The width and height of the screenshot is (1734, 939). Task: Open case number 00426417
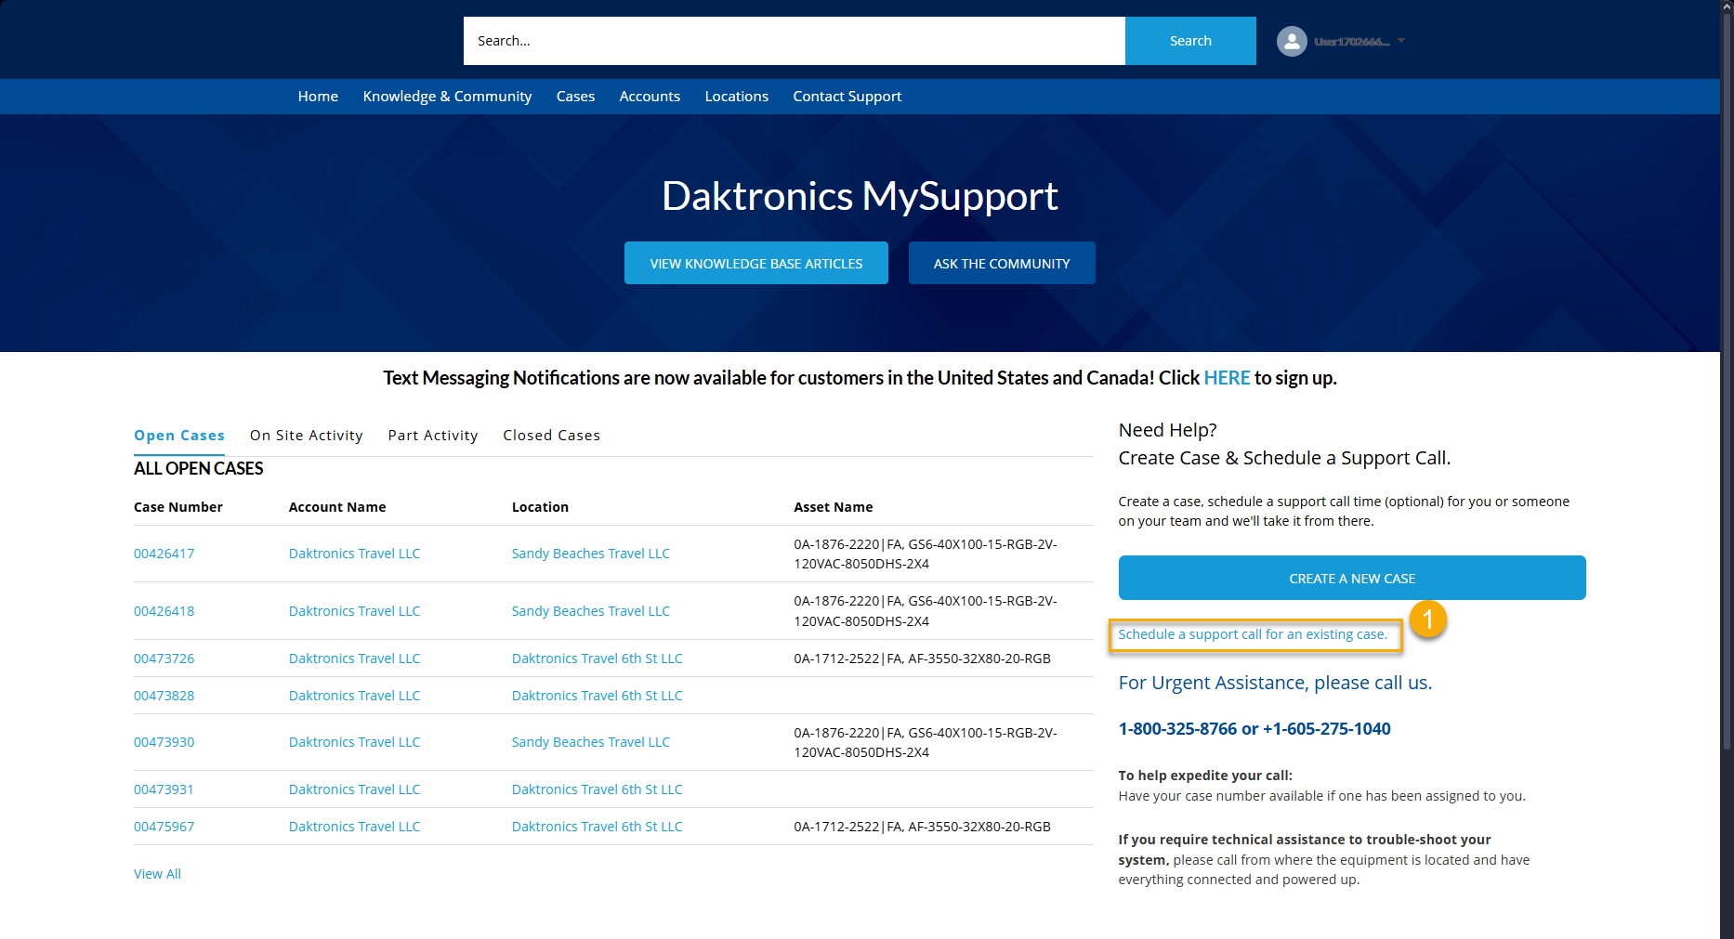pos(164,554)
